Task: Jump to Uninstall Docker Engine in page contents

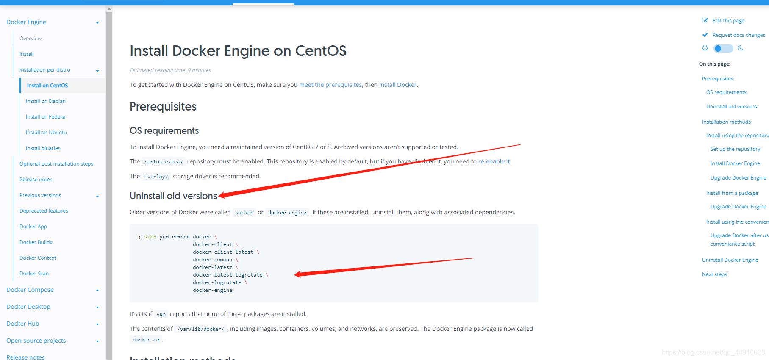Action: [x=730, y=260]
